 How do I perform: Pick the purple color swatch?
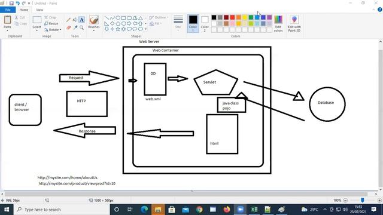click(269, 17)
